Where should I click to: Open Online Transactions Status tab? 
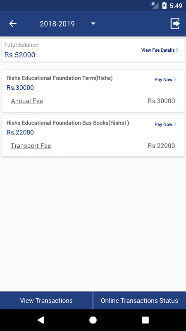[x=140, y=300]
